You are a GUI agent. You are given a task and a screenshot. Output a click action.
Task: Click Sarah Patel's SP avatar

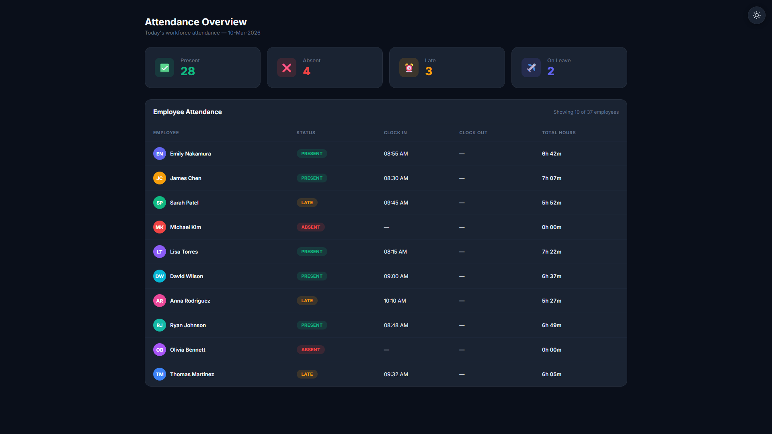(x=160, y=203)
